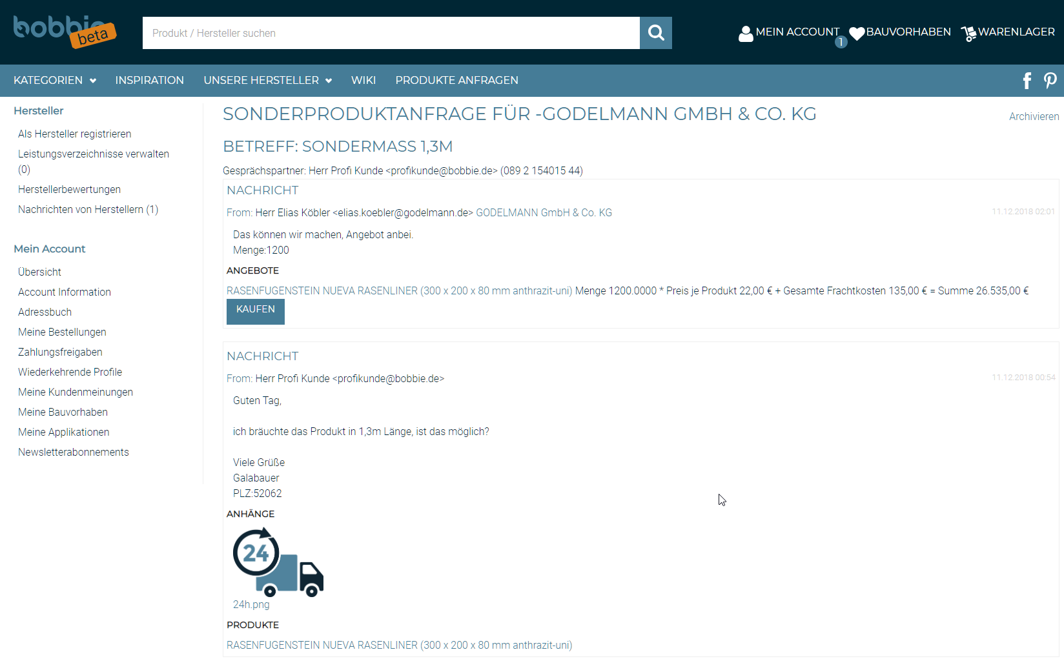Click the text 'Menge:1200'

261,250
